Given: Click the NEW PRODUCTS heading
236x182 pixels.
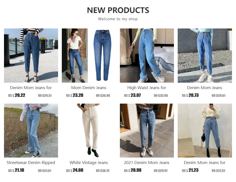Looking at the screenshot, I should pyautogui.click(x=118, y=10).
